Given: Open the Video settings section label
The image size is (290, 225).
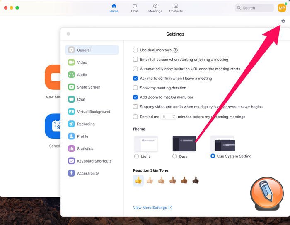Looking at the screenshot, I should click(82, 62).
